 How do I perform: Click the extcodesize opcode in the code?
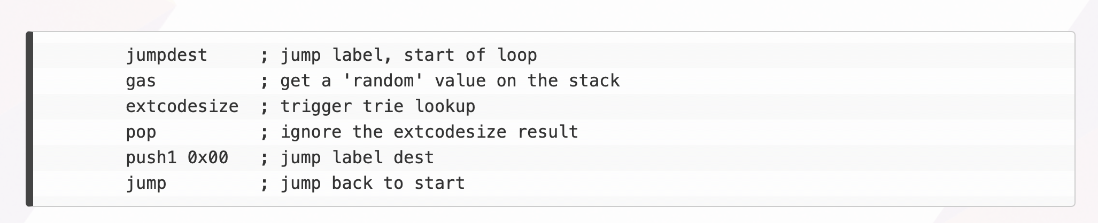(x=182, y=107)
